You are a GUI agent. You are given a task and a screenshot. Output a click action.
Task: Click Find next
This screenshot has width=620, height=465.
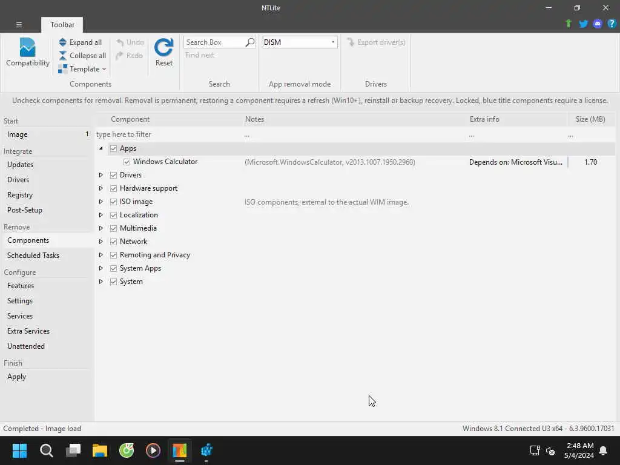pos(200,55)
